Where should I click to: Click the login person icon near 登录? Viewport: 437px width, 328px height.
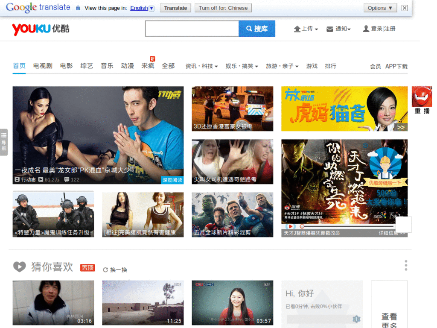tap(365, 28)
